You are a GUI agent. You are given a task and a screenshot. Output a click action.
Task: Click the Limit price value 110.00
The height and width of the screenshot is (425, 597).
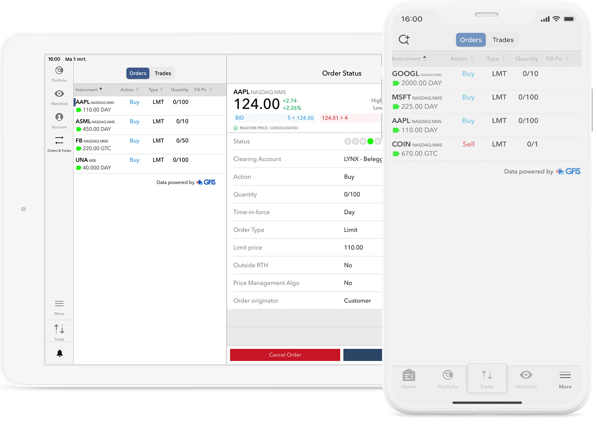[353, 247]
